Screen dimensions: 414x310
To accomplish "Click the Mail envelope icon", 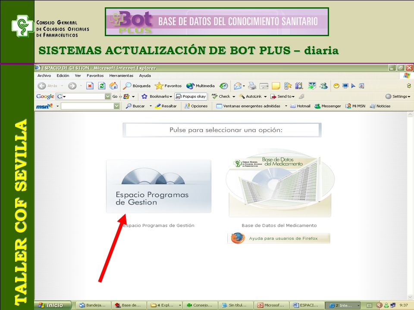I will pos(238,86).
